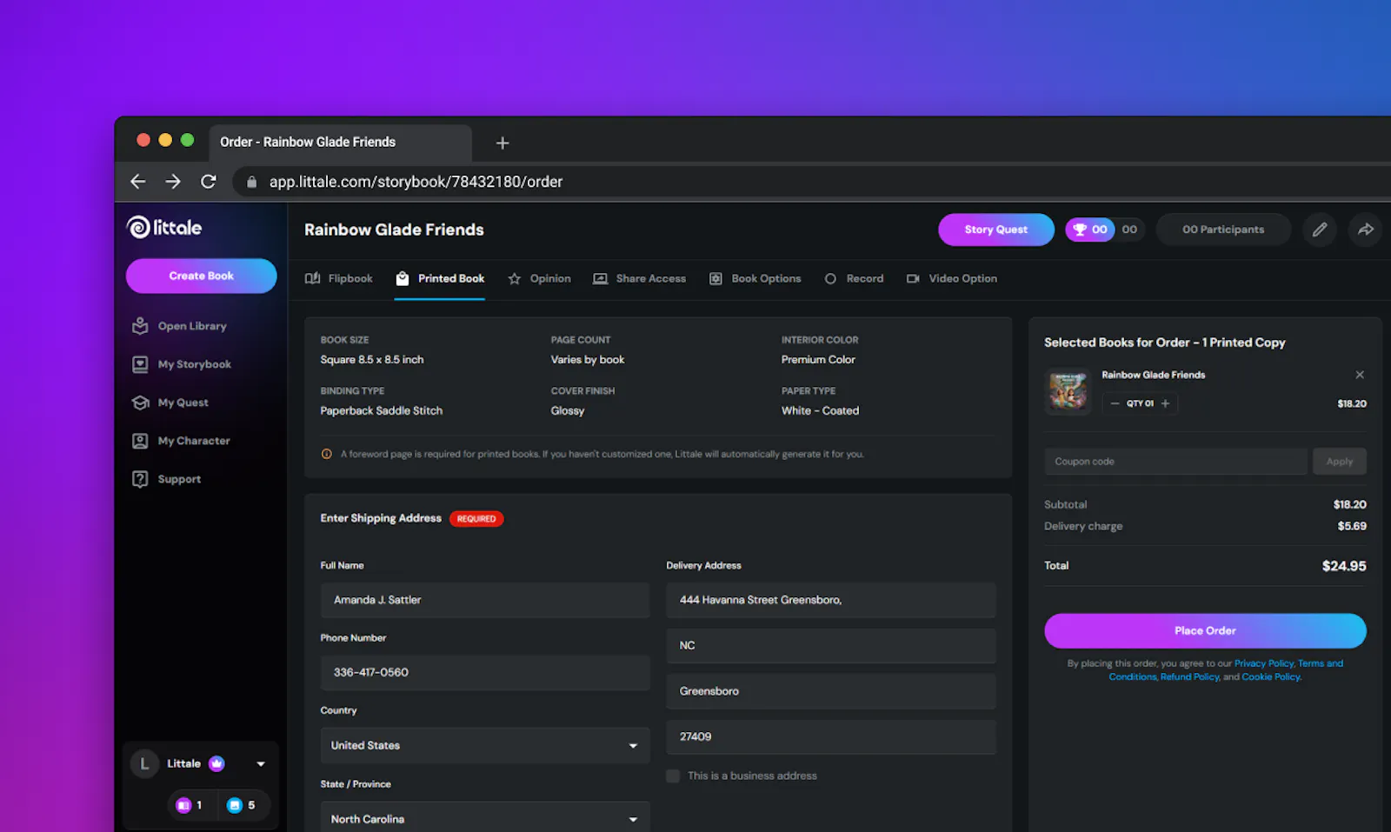The image size is (1391, 832).
Task: Open the Refund Policy link
Action: click(1189, 676)
